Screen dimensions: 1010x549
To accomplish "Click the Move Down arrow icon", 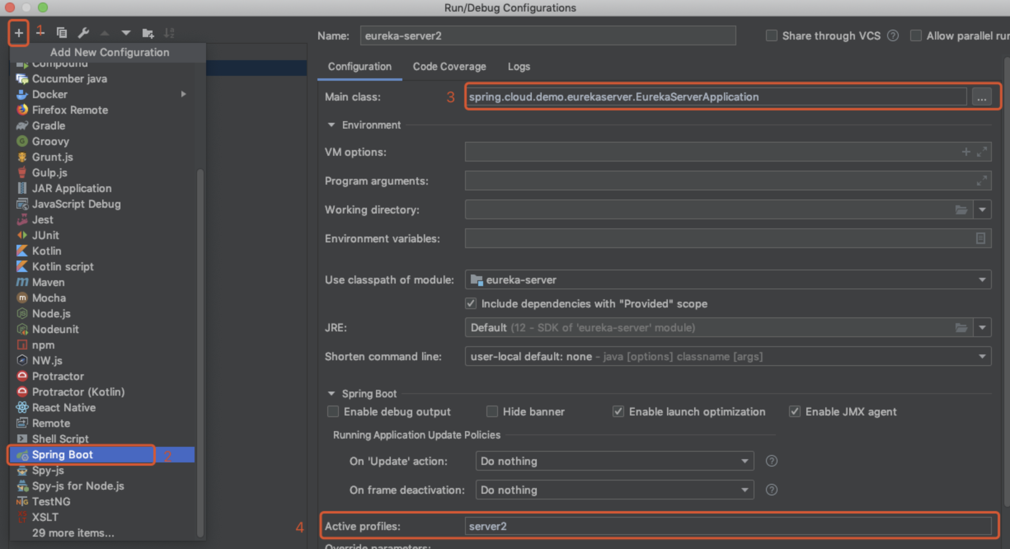I will click(x=126, y=33).
